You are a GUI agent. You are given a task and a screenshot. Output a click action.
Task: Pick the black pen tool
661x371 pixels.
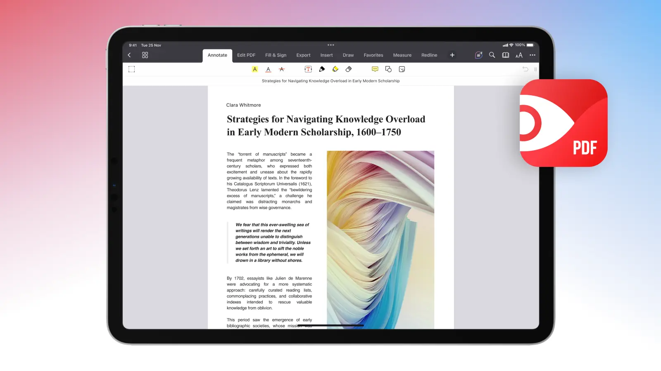[322, 69]
